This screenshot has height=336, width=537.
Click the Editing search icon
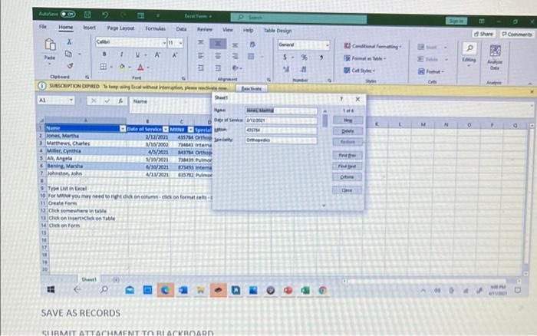click(x=469, y=48)
